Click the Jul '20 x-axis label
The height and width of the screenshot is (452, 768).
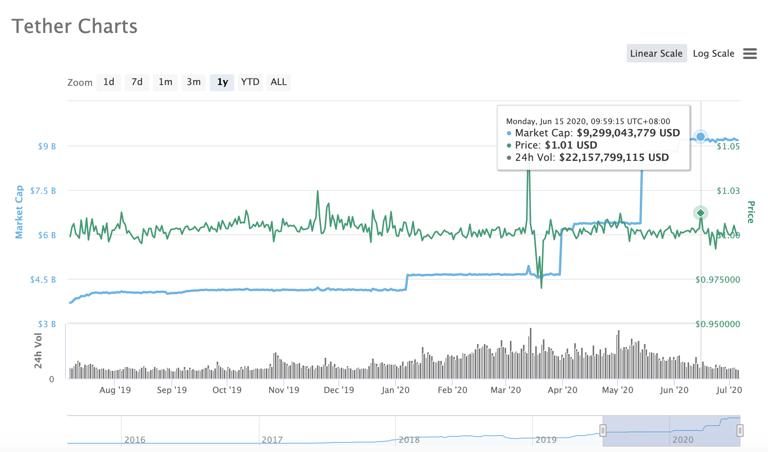click(x=729, y=390)
